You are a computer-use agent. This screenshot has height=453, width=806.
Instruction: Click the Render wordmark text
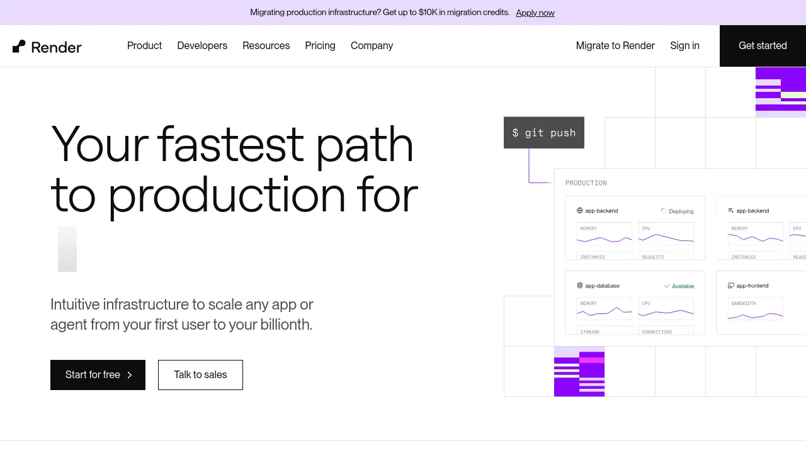56,47
